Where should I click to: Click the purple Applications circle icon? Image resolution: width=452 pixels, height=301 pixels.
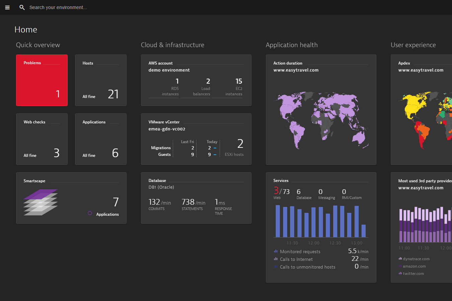(x=90, y=213)
